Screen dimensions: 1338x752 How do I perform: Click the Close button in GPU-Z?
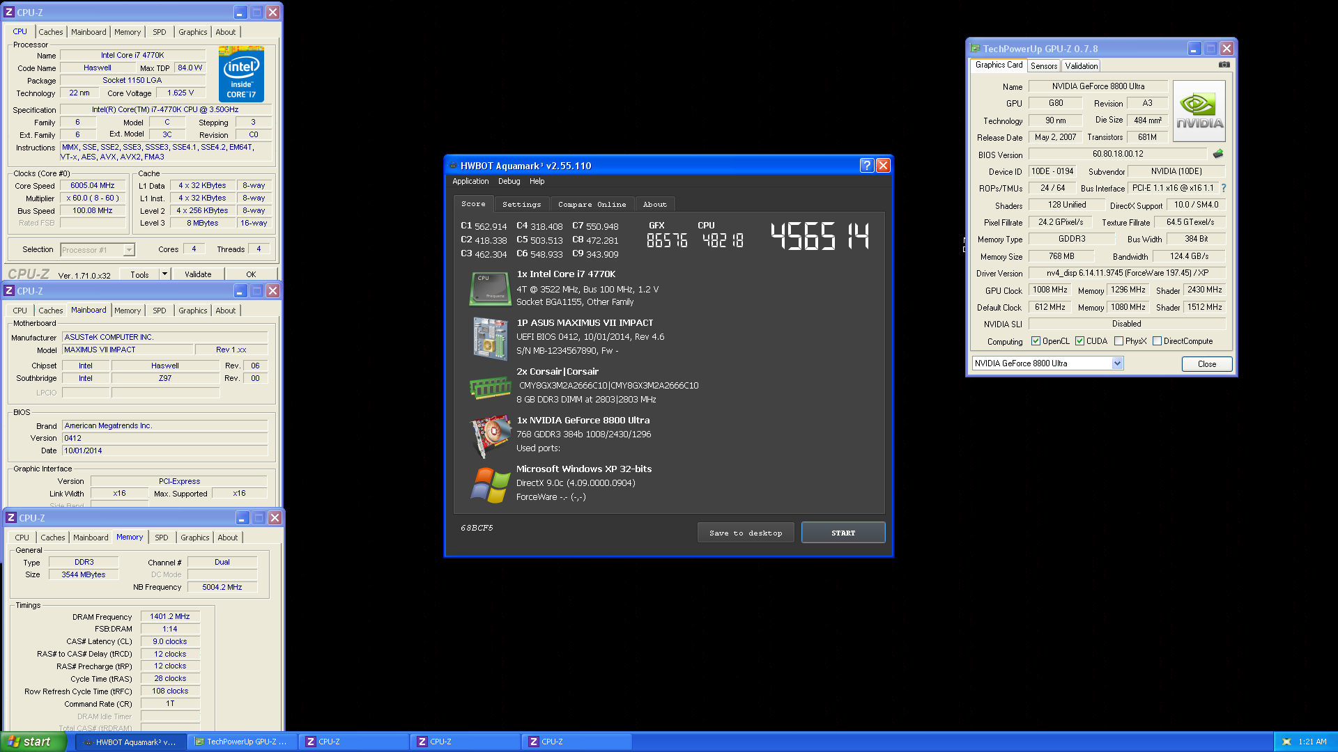pos(1207,364)
